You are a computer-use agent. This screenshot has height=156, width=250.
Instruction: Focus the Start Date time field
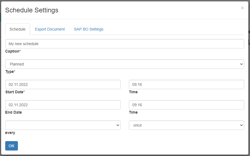[186, 84]
